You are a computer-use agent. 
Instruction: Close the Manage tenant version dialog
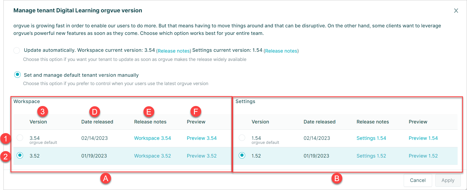(456, 11)
